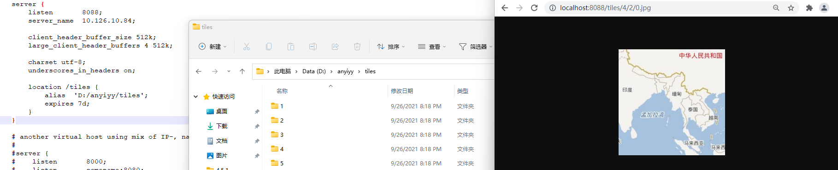Click the pin icon beside 桌面
Image resolution: width=838 pixels, height=170 pixels.
point(257,111)
